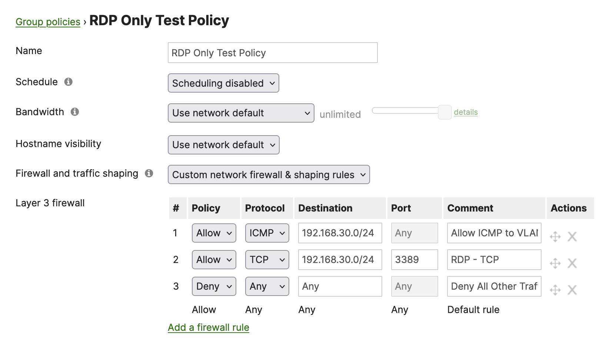Click the port 3389 input field

[414, 260]
